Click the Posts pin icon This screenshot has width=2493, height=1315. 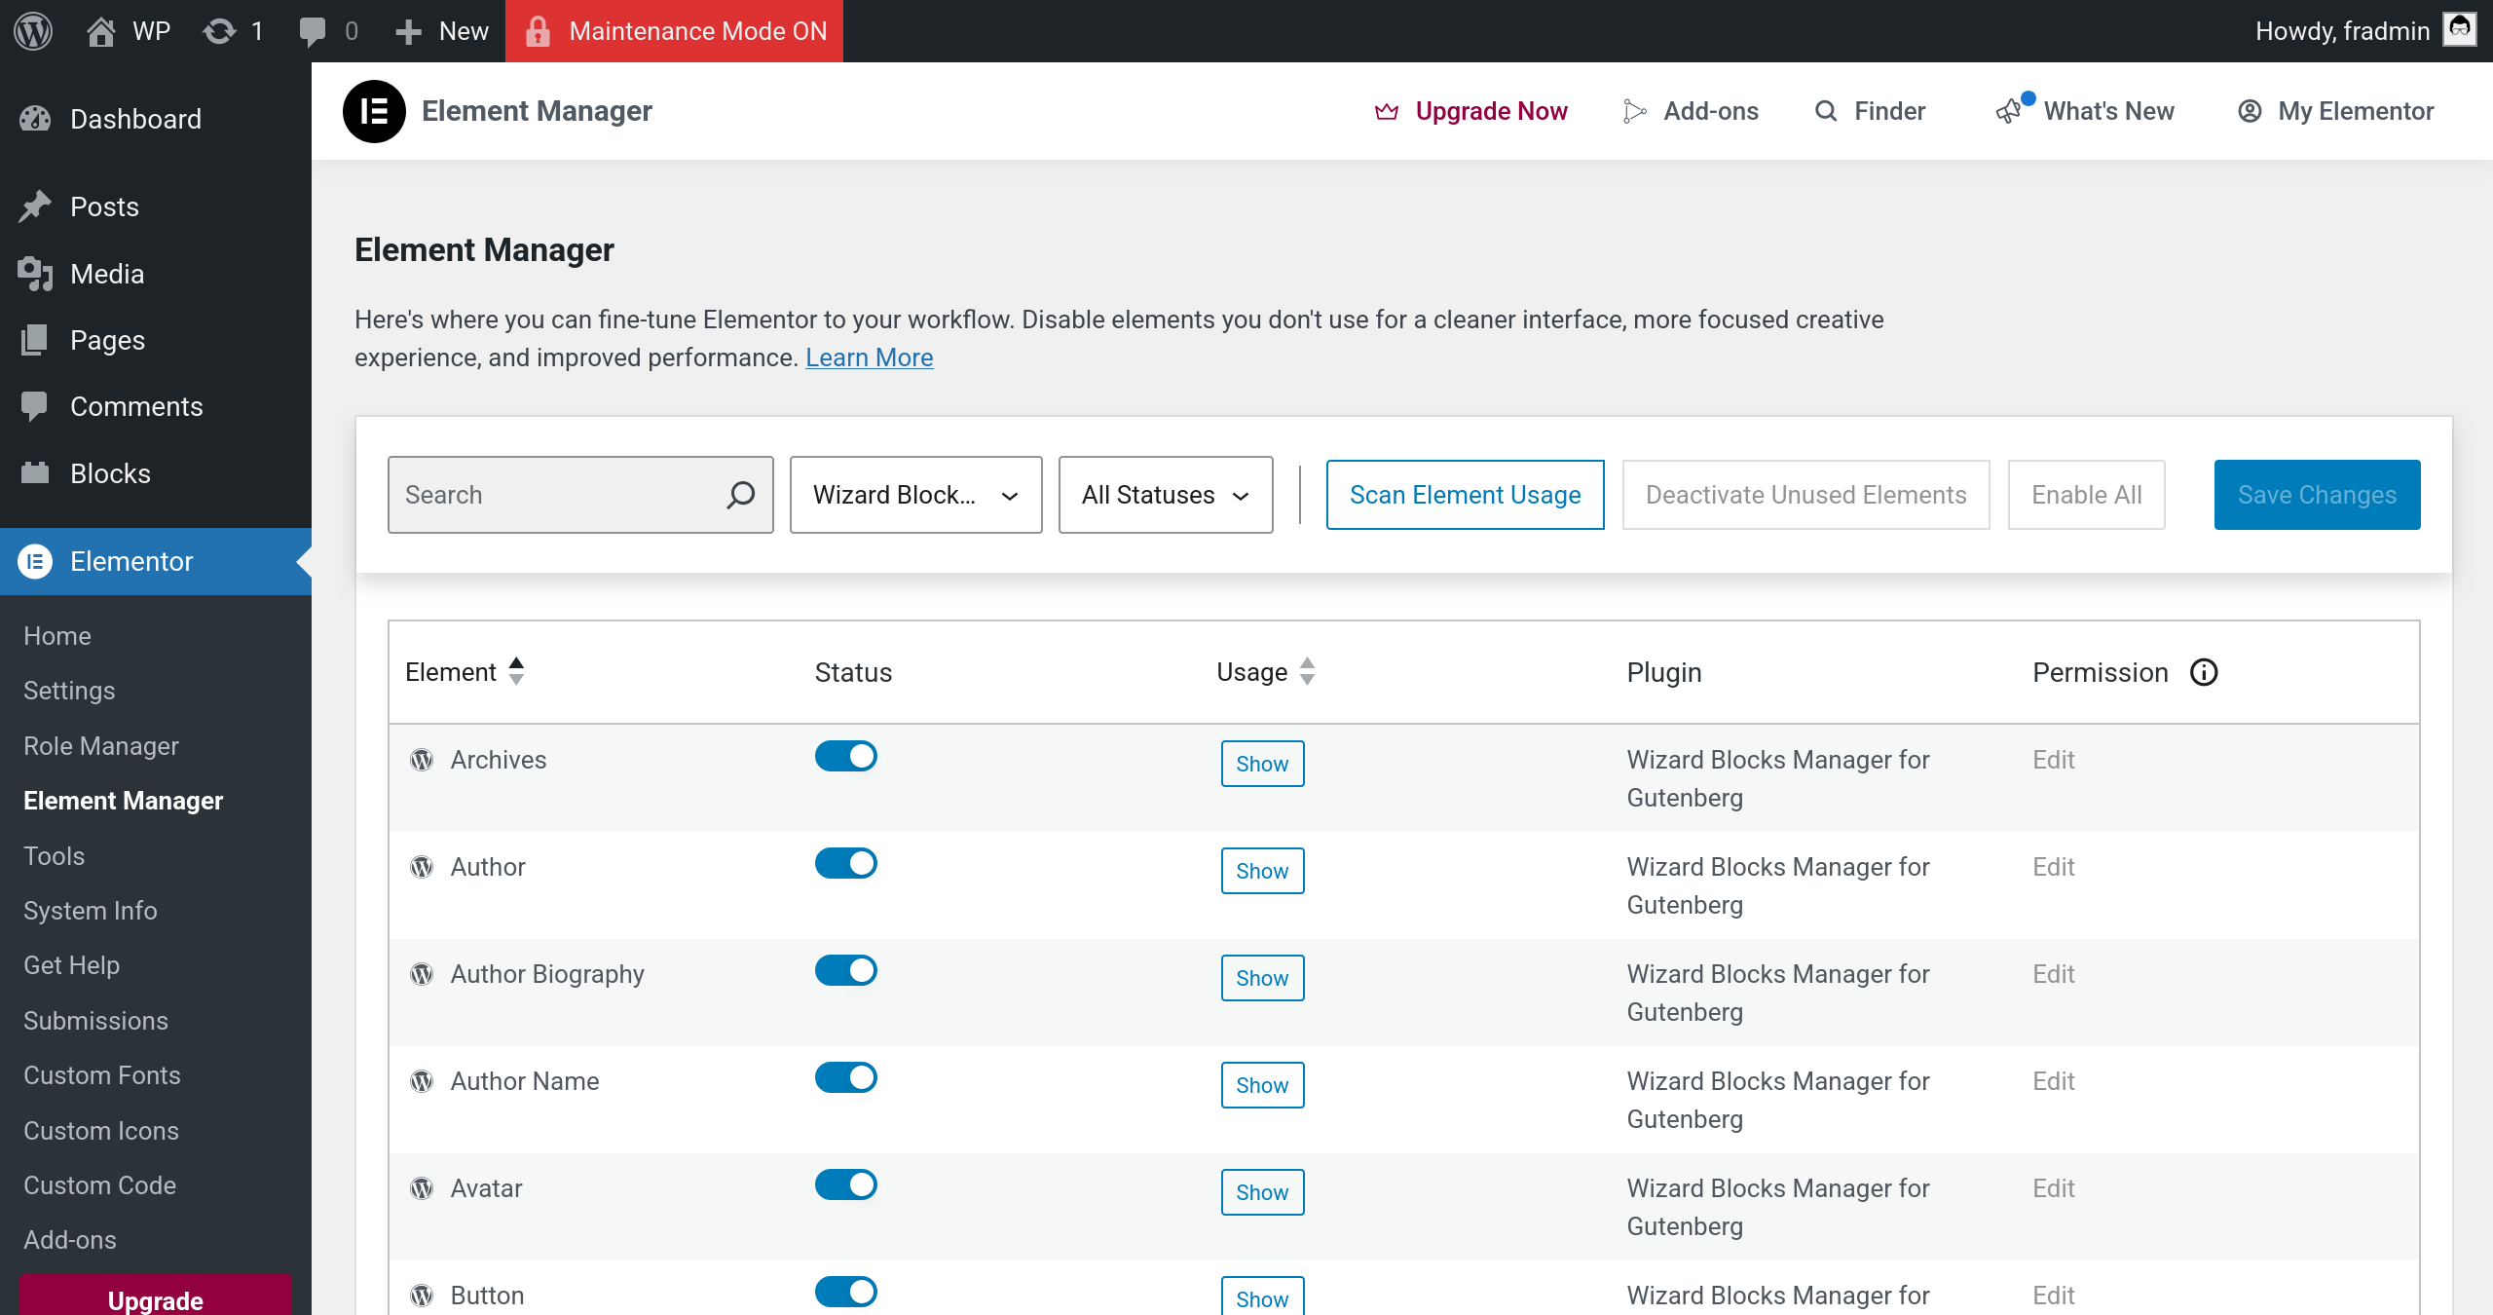(35, 207)
